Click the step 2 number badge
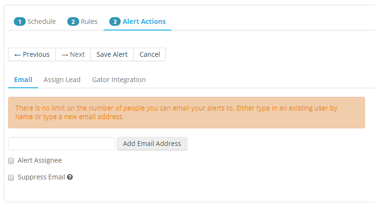375x208 pixels. coord(73,21)
